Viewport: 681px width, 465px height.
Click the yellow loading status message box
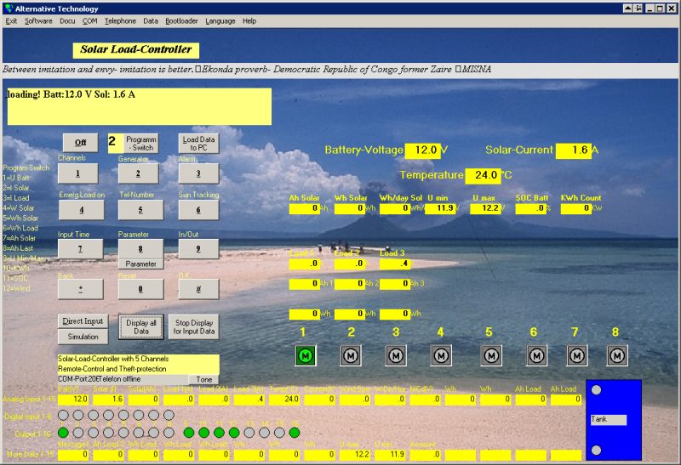click(x=140, y=107)
